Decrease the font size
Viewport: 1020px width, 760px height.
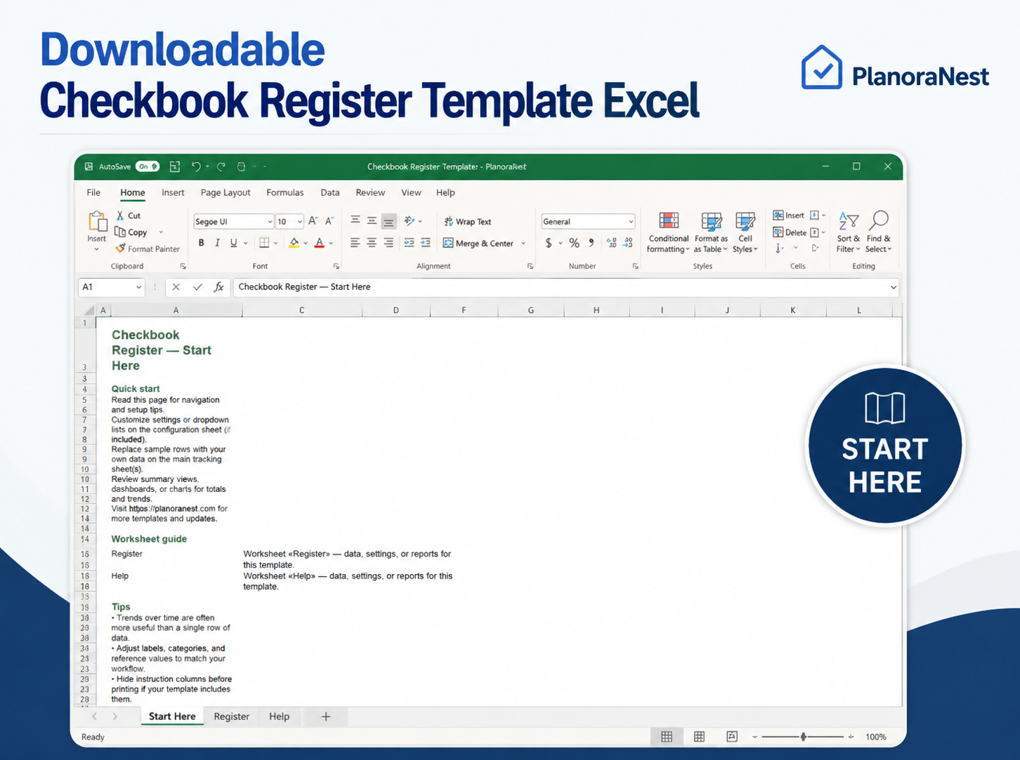pyautogui.click(x=329, y=221)
